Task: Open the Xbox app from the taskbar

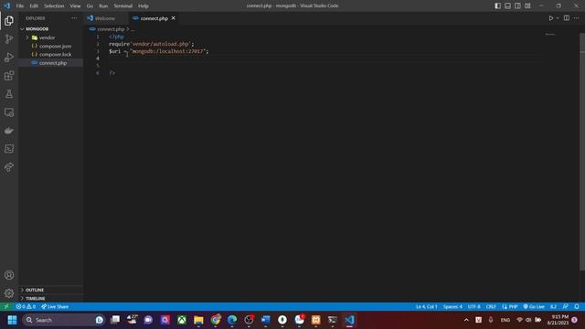Action: click(x=182, y=320)
